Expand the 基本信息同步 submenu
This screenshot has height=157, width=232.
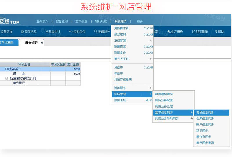point(173,112)
